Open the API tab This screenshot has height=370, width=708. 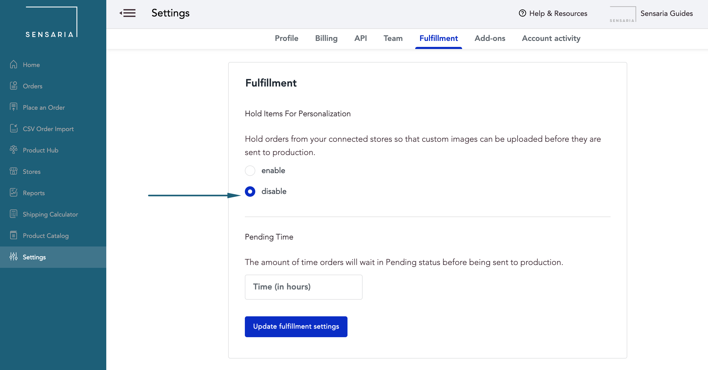pos(360,38)
